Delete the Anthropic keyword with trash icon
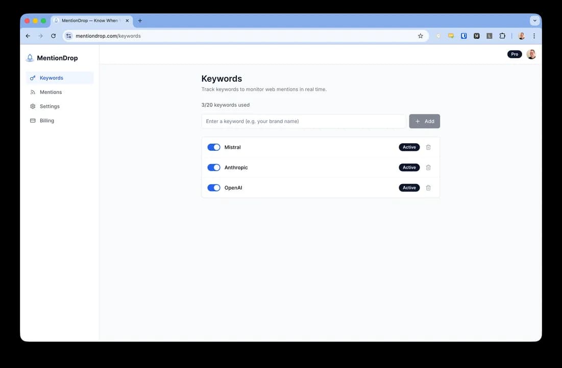 click(x=428, y=167)
